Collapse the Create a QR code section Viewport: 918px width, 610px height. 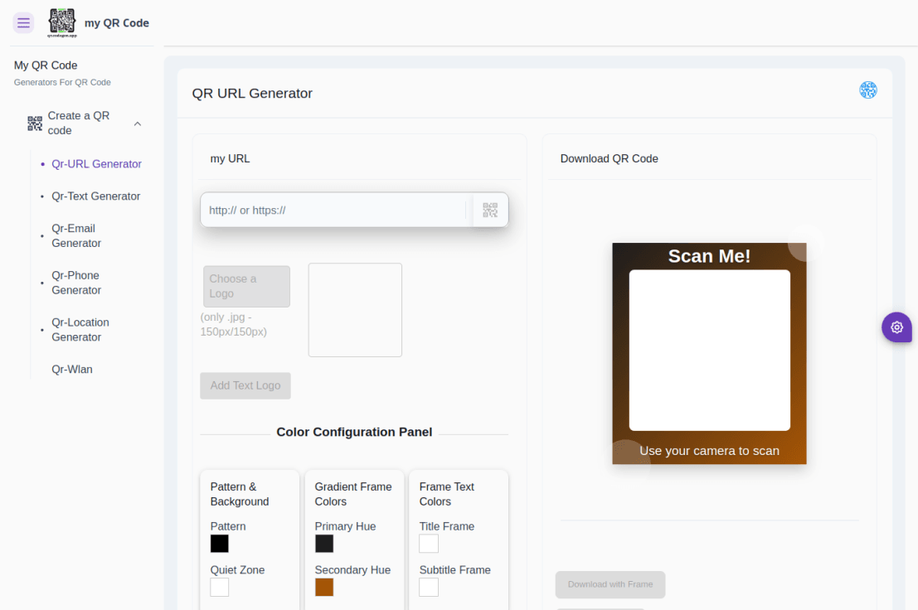click(x=138, y=124)
